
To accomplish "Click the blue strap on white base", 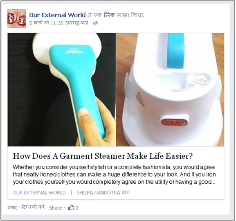I will (x=175, y=51).
